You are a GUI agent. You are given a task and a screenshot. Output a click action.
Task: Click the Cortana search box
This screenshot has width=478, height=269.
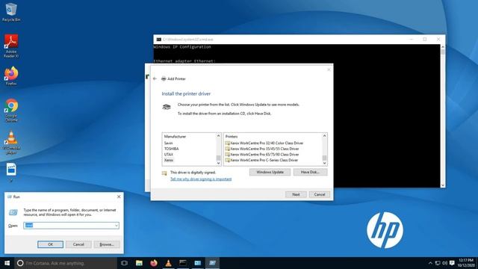(66, 263)
